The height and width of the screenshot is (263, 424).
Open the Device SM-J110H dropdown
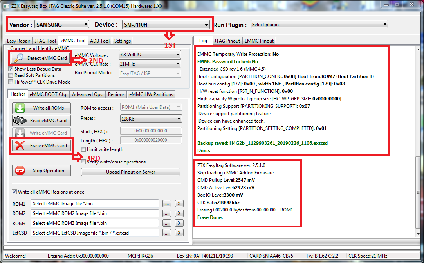166,25
